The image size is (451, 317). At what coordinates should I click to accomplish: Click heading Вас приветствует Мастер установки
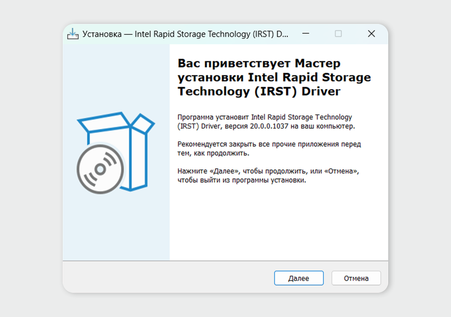coord(259,70)
